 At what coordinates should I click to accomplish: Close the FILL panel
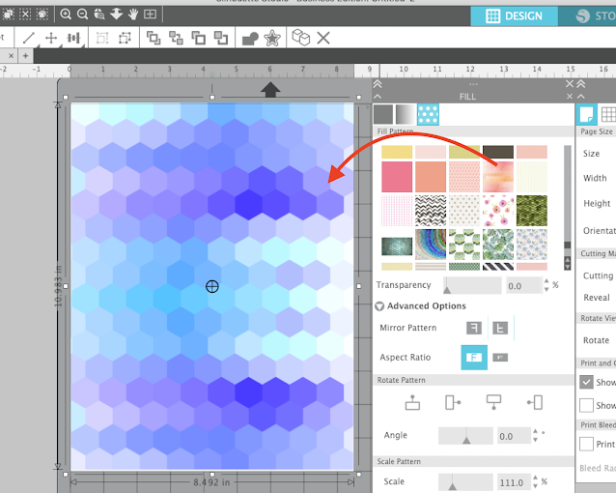point(570,97)
